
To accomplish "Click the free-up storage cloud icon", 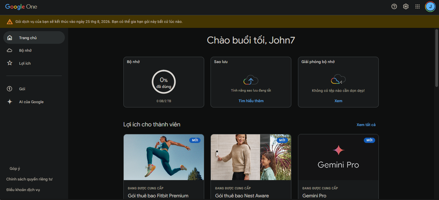I will pyautogui.click(x=338, y=80).
